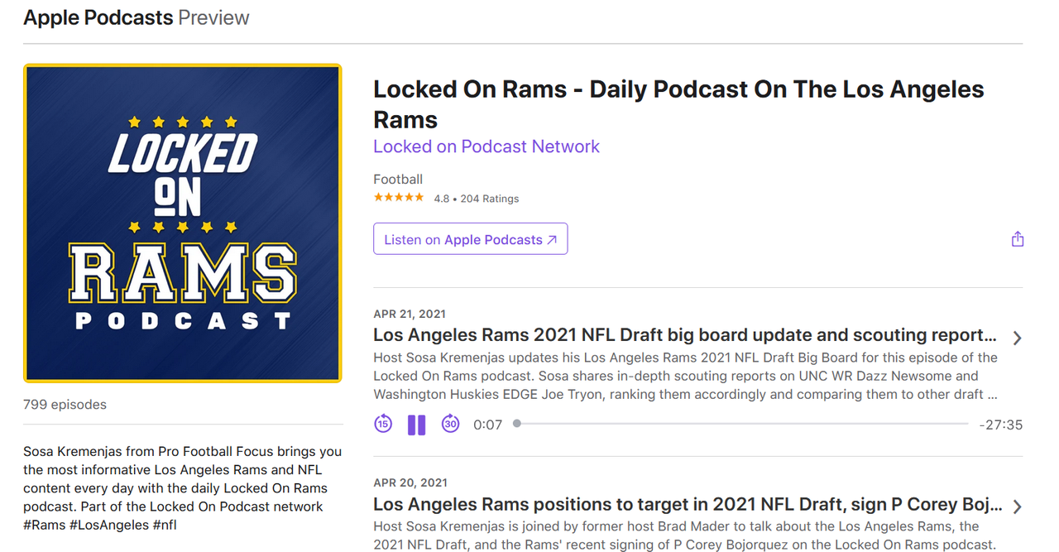
Task: Skip back 15 seconds
Action: [382, 424]
